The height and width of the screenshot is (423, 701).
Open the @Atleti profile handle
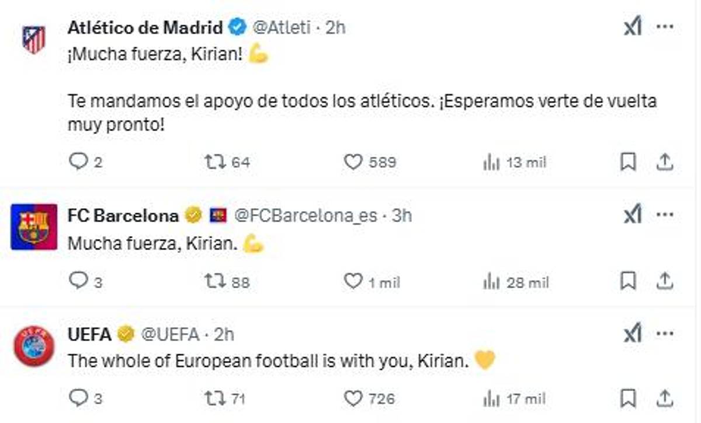coord(280,27)
